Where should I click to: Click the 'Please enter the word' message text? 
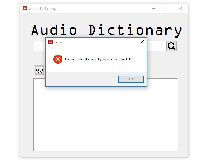(100, 59)
